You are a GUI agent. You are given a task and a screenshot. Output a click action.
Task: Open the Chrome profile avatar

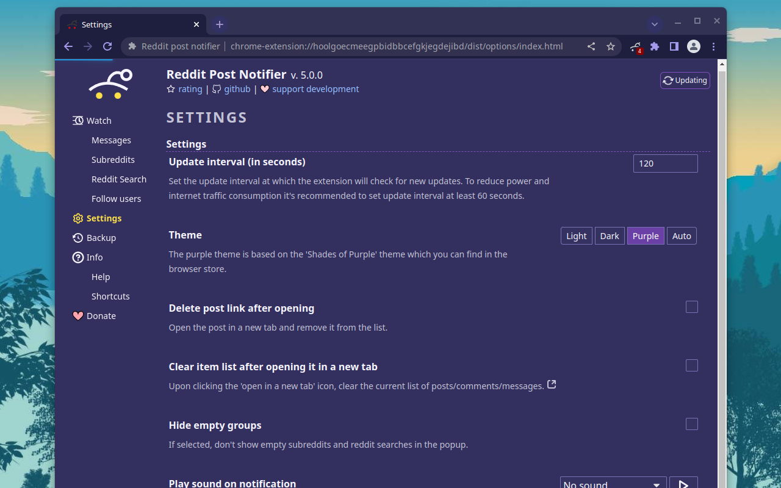[x=694, y=46]
